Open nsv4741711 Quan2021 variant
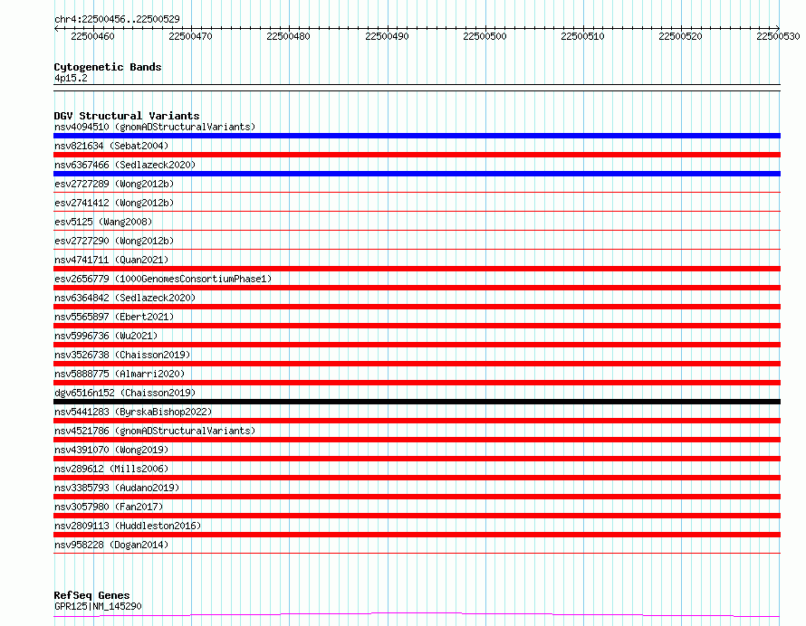The width and height of the screenshot is (806, 626). 111,260
